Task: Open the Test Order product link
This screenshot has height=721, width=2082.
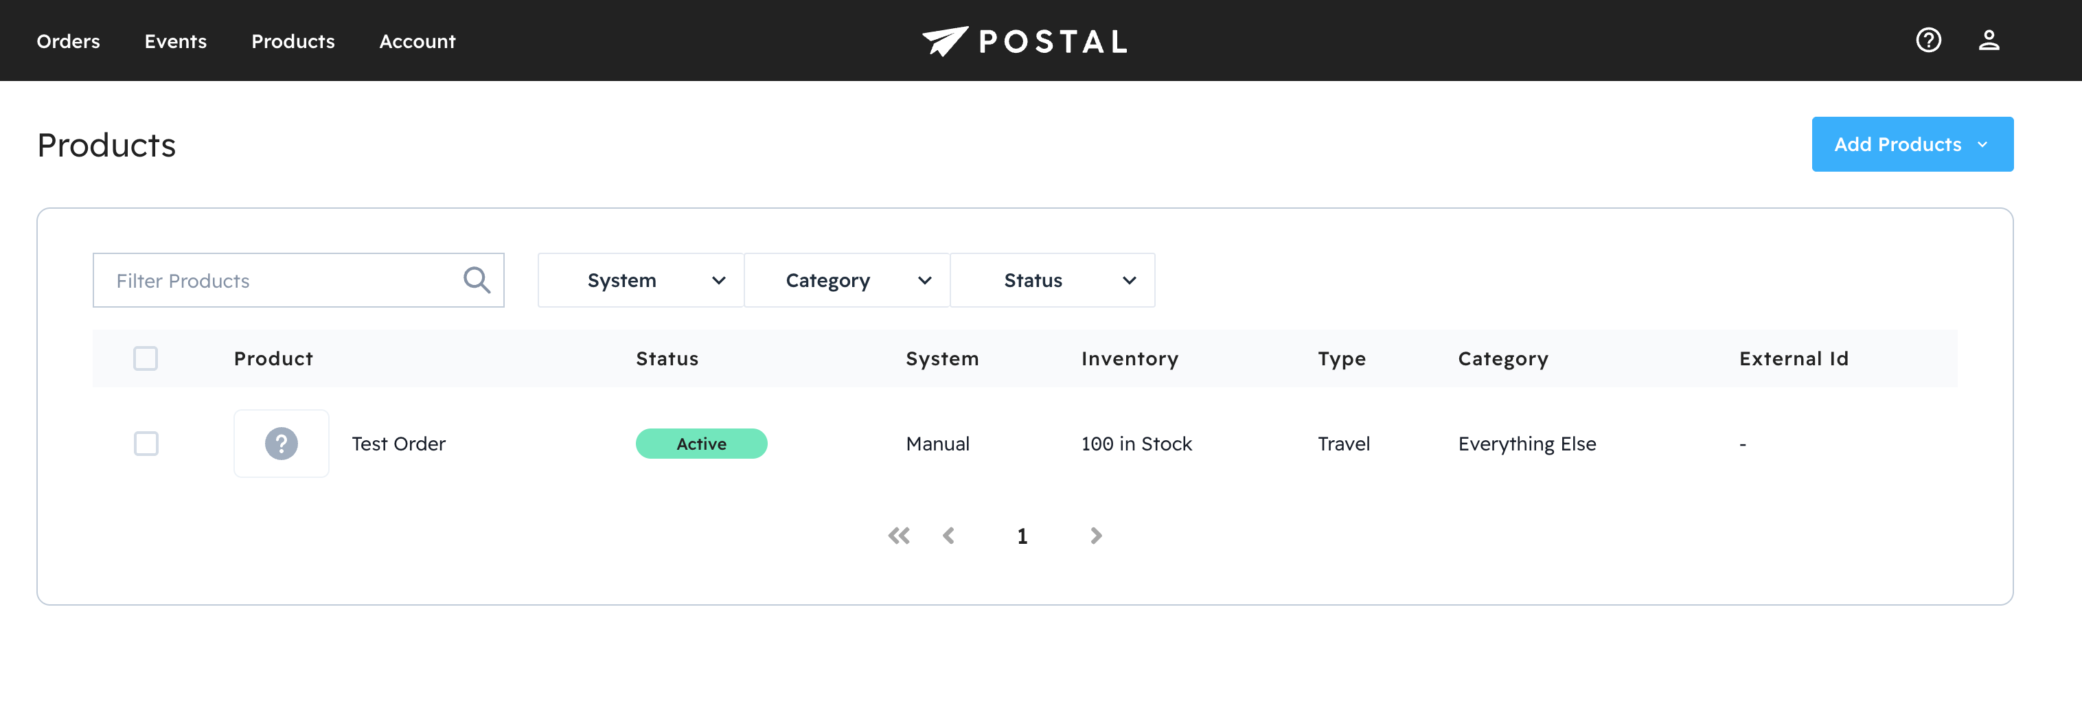Action: pyautogui.click(x=398, y=444)
